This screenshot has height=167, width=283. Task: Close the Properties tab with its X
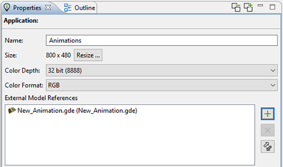pos(48,8)
